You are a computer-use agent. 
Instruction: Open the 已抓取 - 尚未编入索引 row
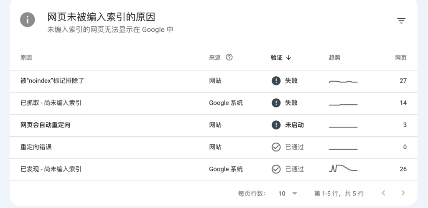click(x=214, y=103)
